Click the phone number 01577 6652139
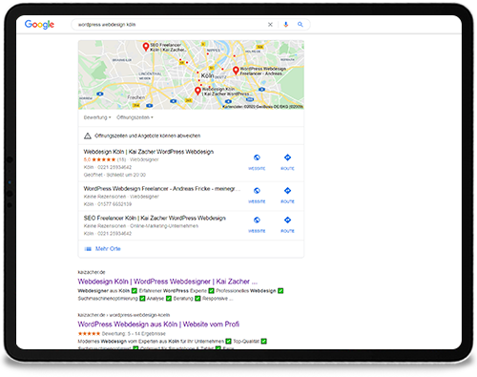Viewport: 477px width, 377px height. (x=114, y=204)
